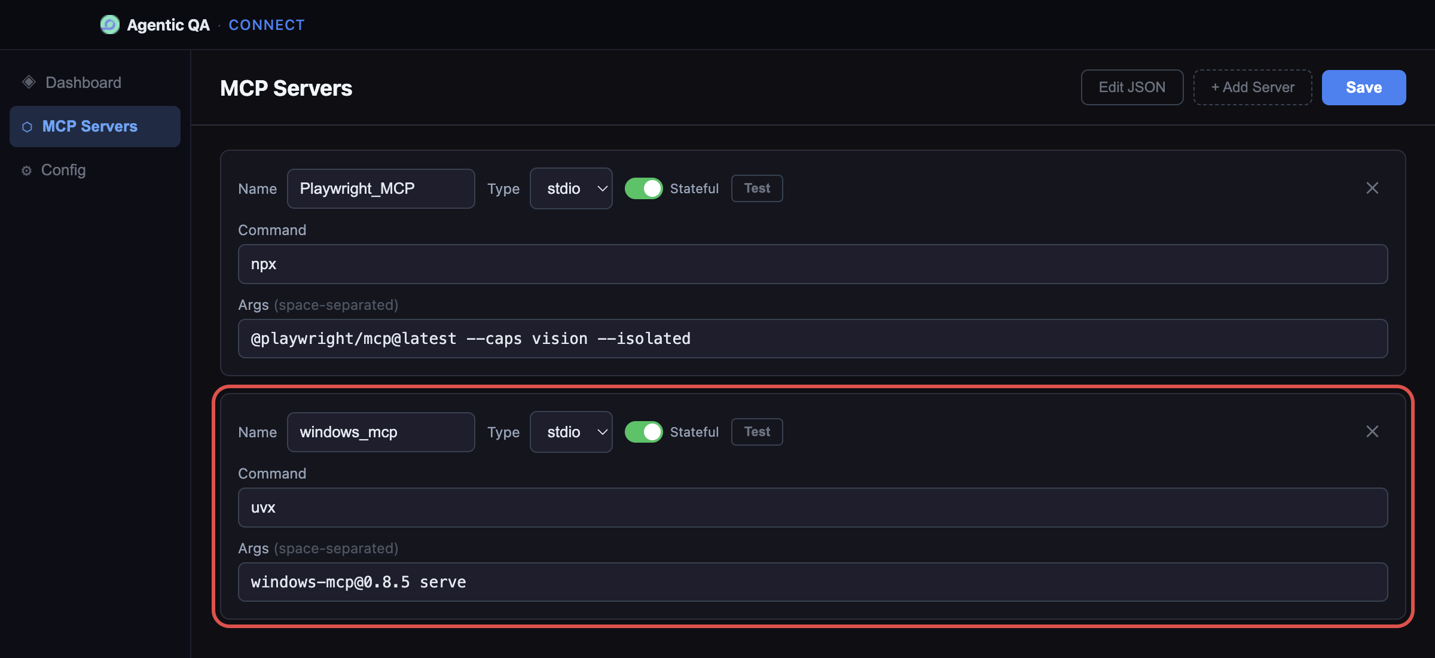Screen dimensions: 1435x658
Task: Open the Dashboard page
Action: 94,83
